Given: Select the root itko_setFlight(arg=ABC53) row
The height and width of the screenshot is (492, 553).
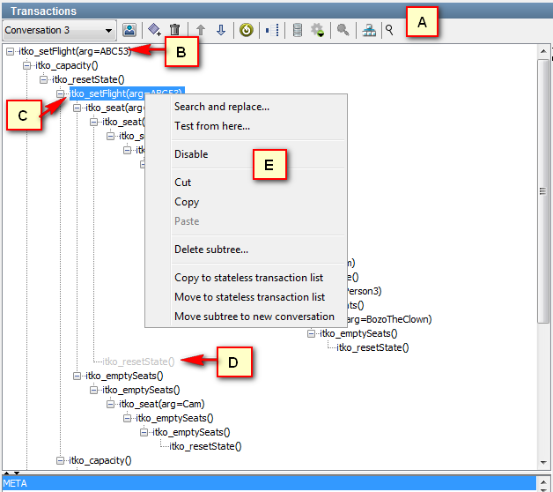Looking at the screenshot, I should 75,51.
